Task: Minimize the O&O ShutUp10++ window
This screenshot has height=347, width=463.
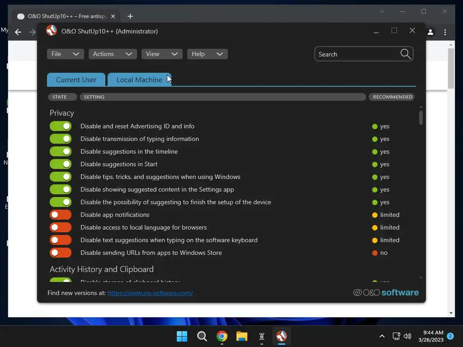Action: 376,31
